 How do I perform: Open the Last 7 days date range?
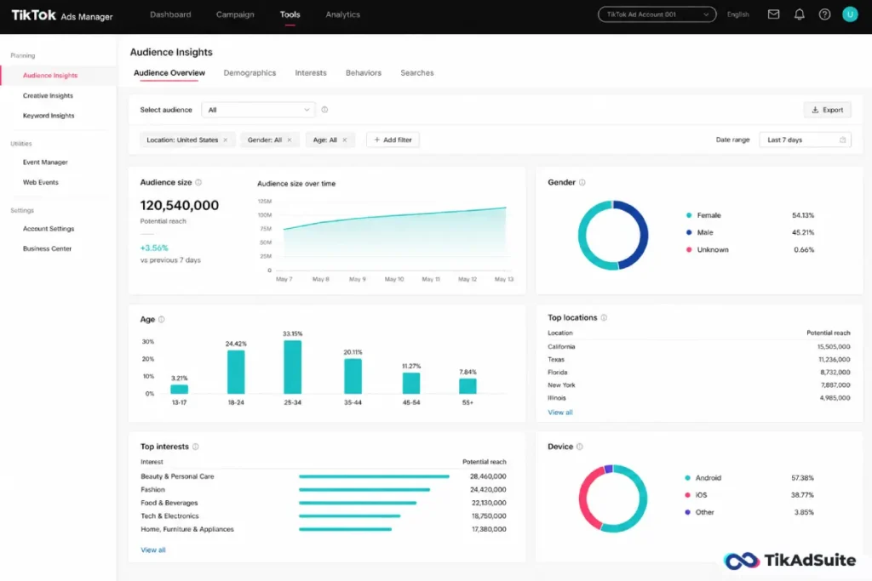805,140
